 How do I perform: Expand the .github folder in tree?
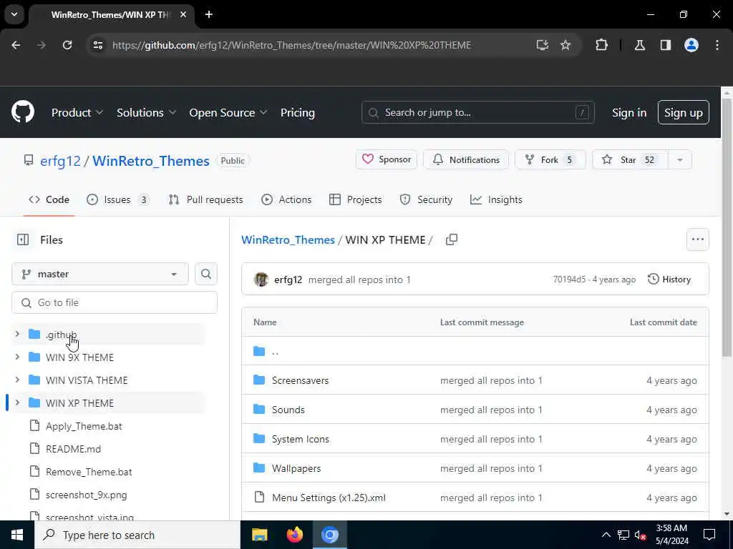click(17, 335)
